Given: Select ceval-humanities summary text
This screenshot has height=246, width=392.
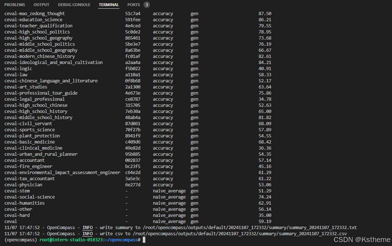Looking at the screenshot, I should point(24,203).
